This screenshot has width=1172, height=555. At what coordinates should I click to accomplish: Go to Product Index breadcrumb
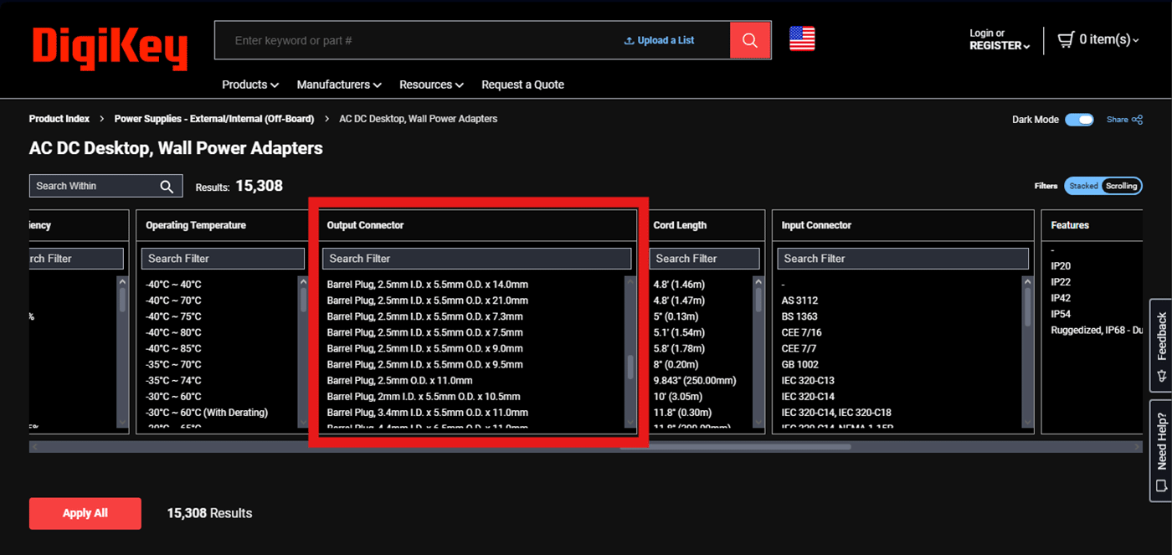tap(59, 119)
